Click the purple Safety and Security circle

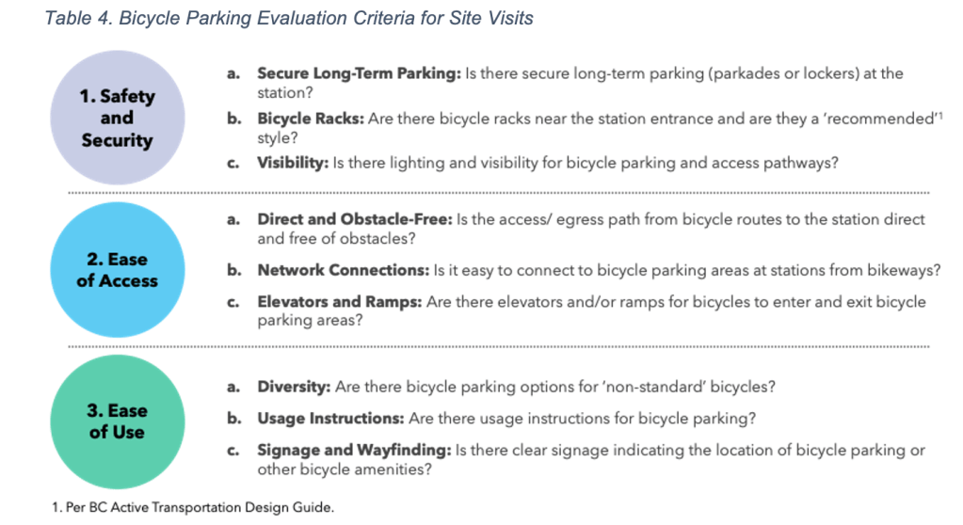(117, 118)
